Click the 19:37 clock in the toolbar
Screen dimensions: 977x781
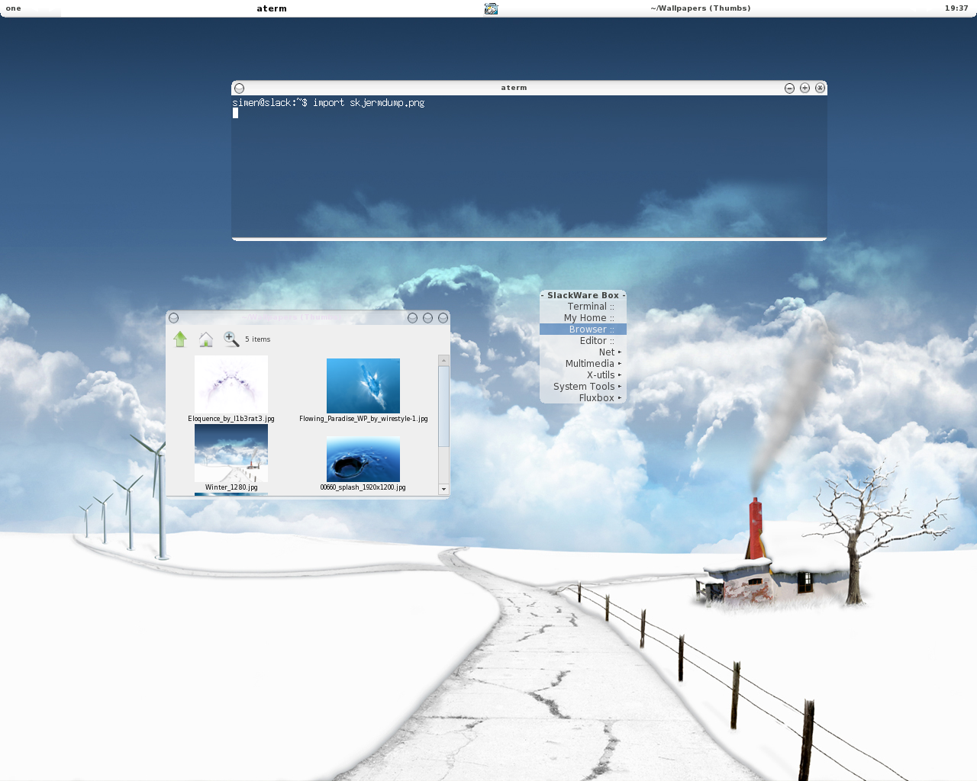pyautogui.click(x=956, y=8)
